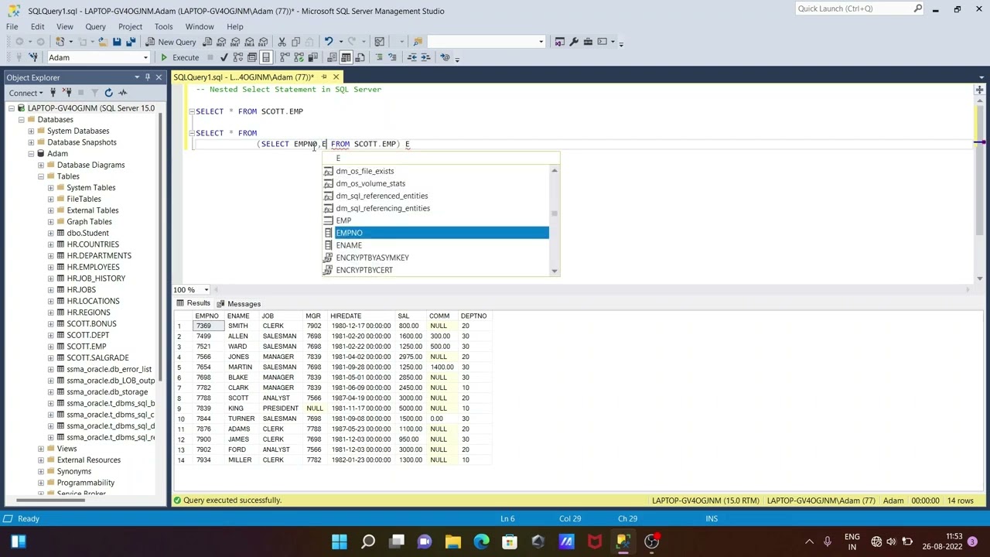This screenshot has height=557, width=990.
Task: Click the scroll down arrow of IntelliSense list
Action: click(554, 271)
